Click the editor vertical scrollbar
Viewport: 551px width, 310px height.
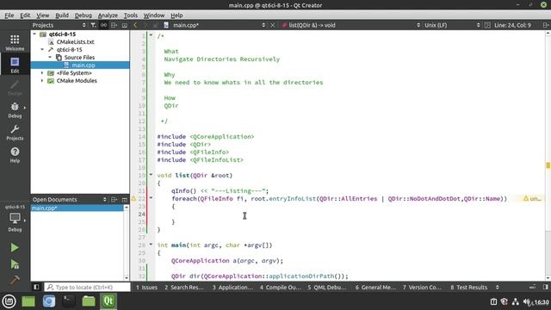coord(548,155)
